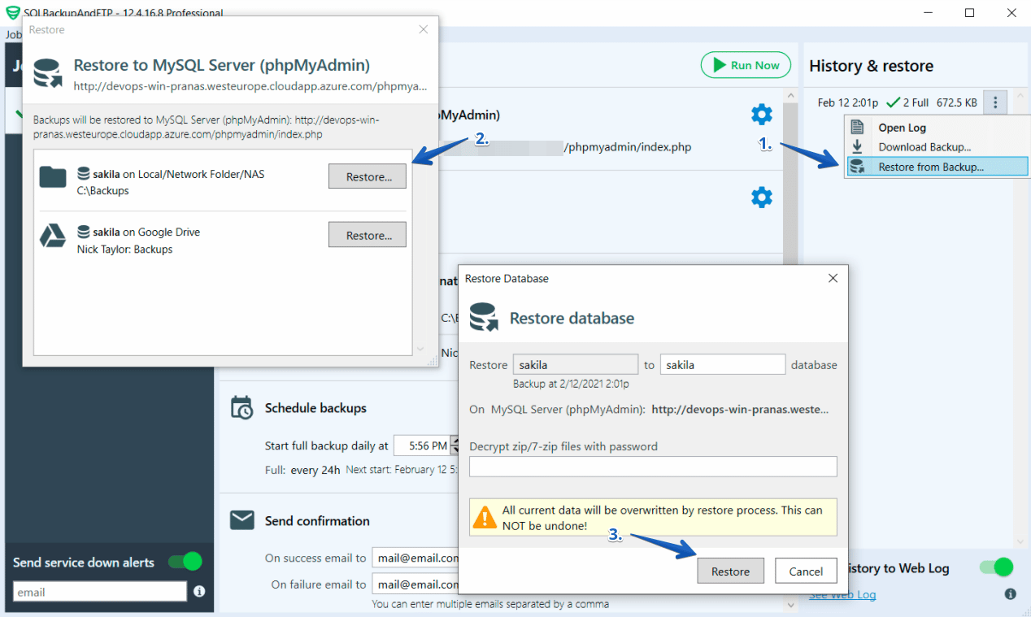Viewport: 1031px width, 617px height.
Task: Click the SQLBackupAndFTP shield icon in the title bar
Action: pos(11,12)
